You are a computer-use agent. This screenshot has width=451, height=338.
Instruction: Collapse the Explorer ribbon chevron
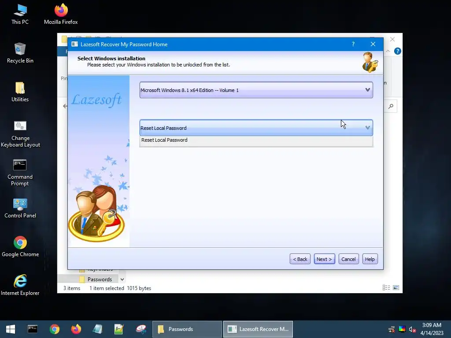[x=388, y=51]
